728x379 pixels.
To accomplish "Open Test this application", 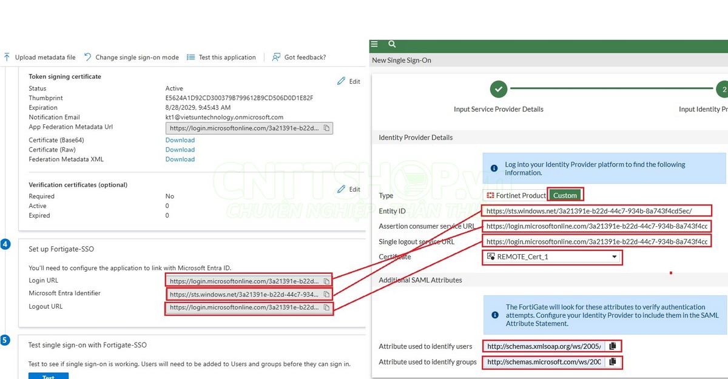I will click(x=221, y=57).
